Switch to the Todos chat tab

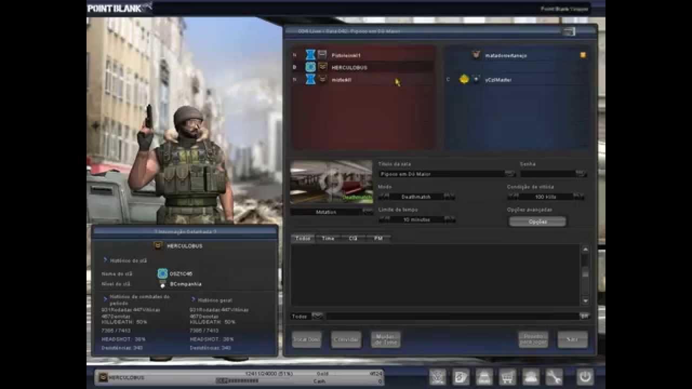(x=303, y=238)
